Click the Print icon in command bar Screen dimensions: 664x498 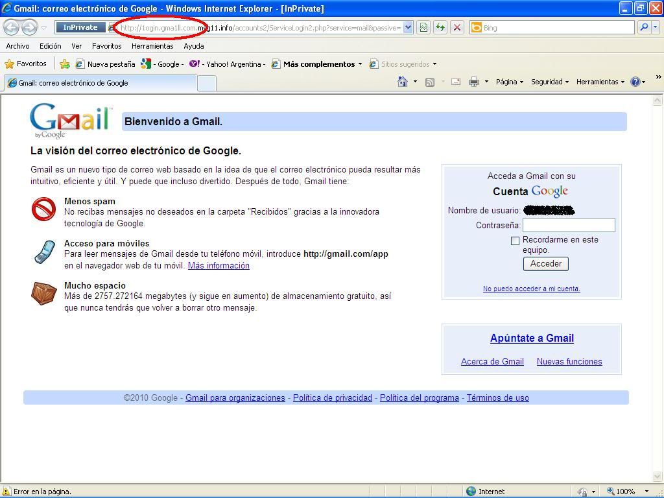474,82
